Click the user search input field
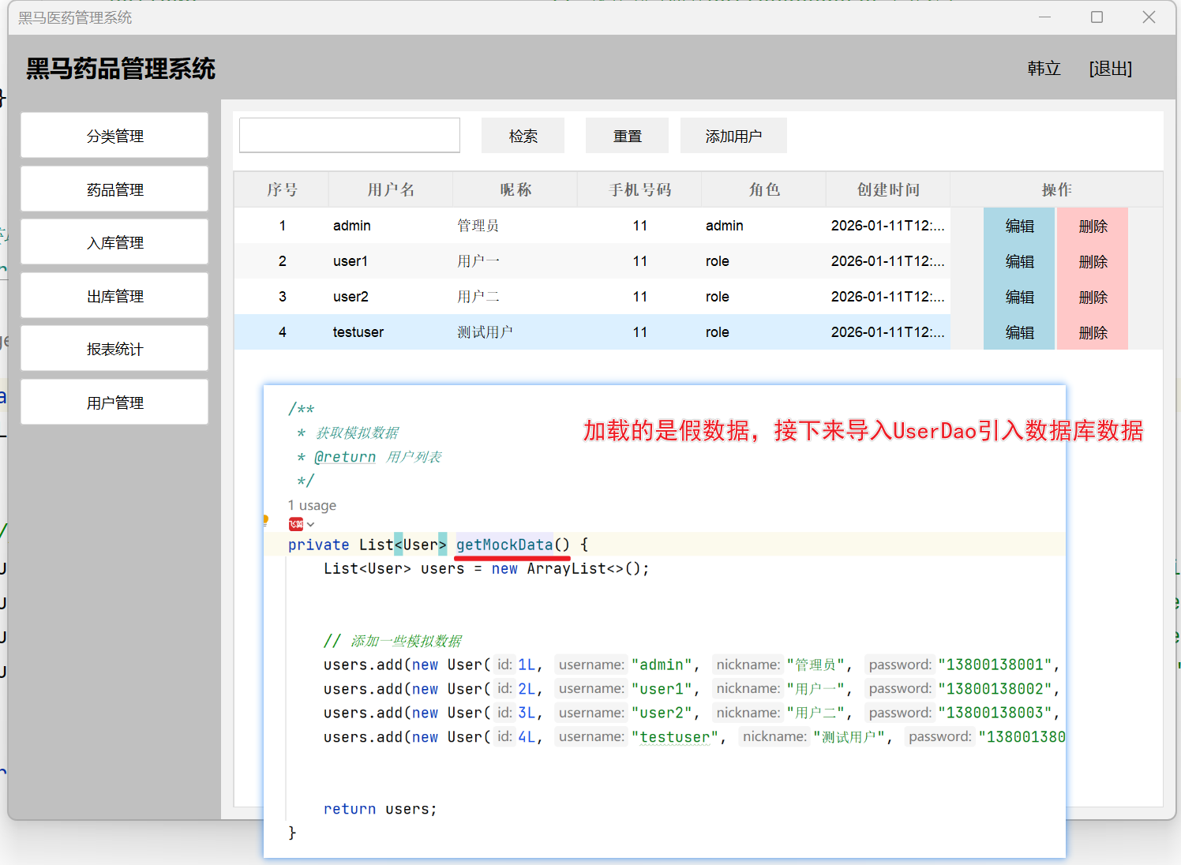Viewport: 1181px width, 865px height. (350, 136)
